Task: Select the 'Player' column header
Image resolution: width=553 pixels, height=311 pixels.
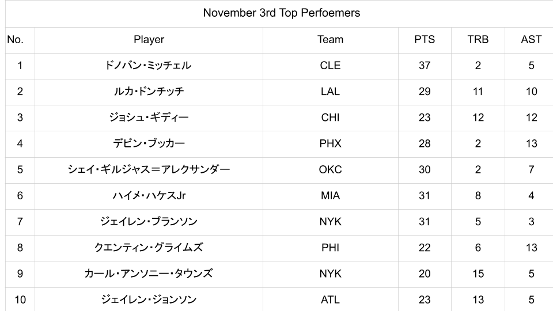Action: coord(149,40)
